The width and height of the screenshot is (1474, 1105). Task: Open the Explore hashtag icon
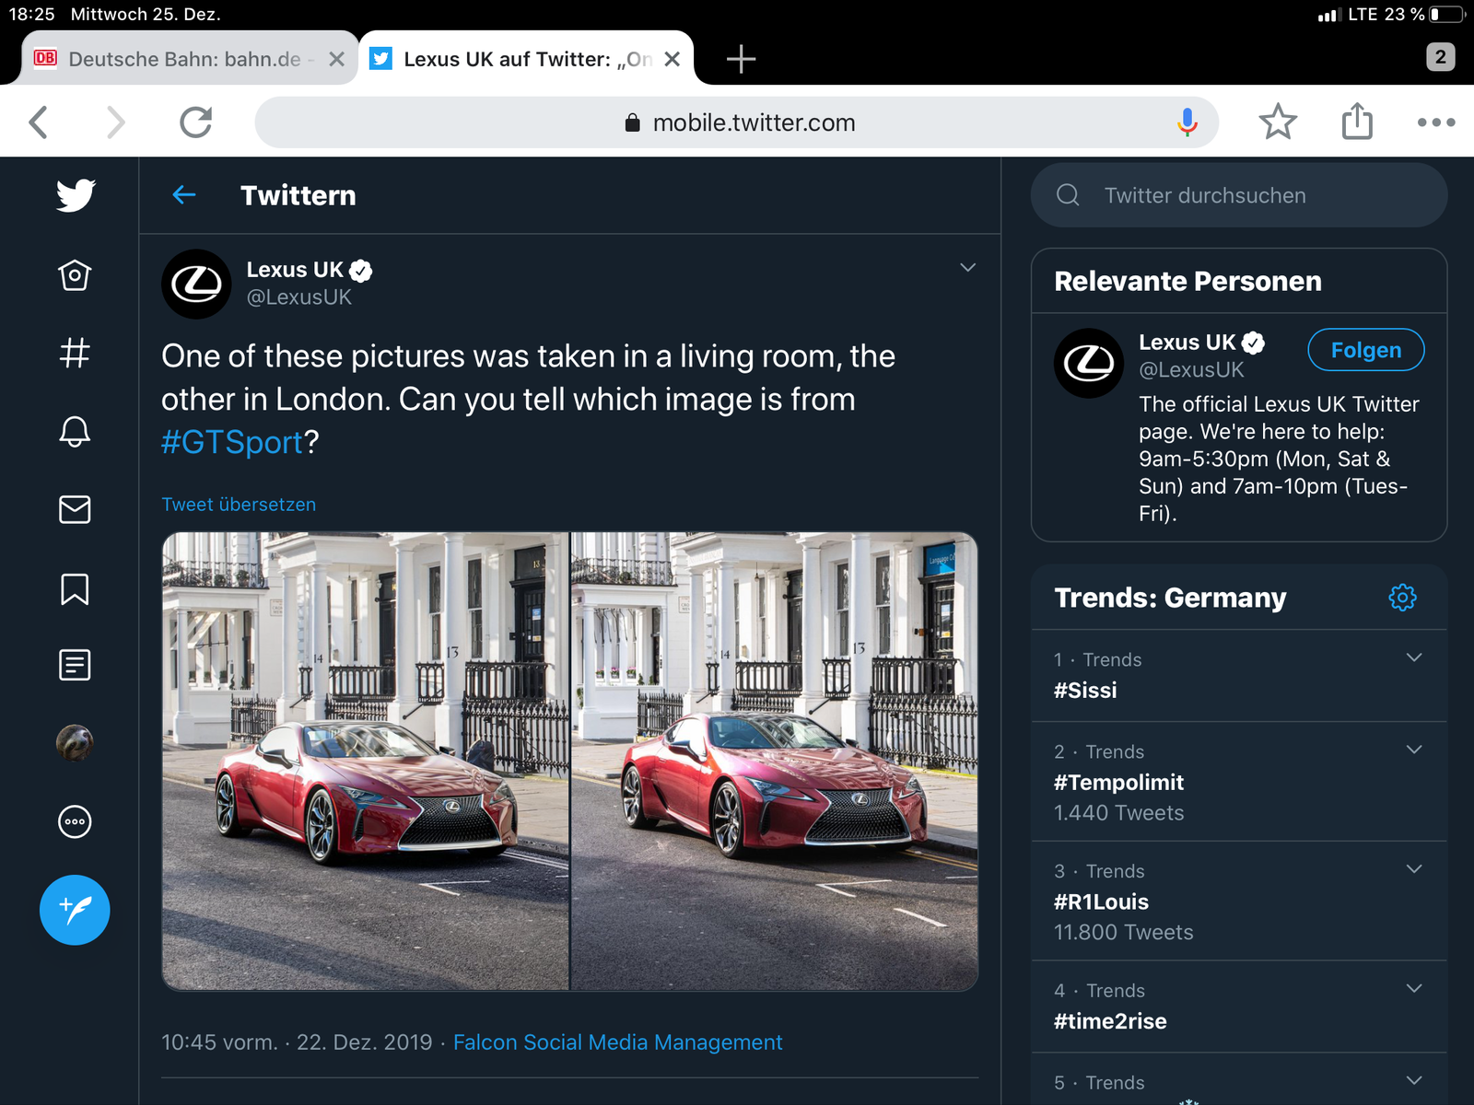(75, 353)
